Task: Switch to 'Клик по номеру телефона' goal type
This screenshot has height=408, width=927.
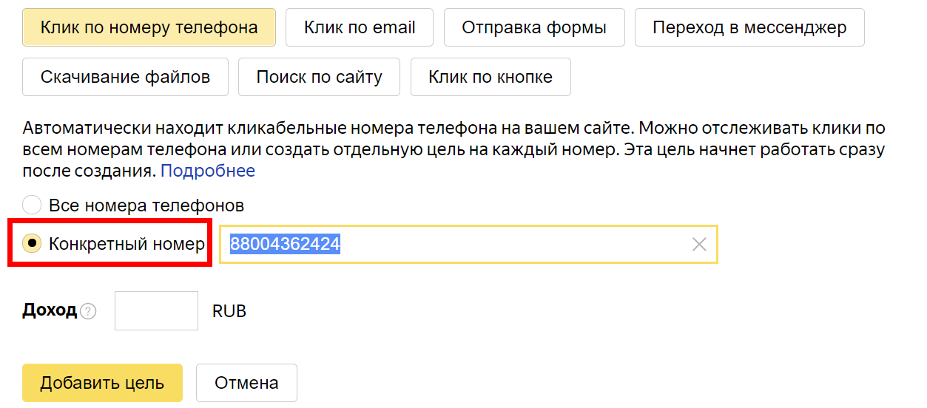Action: (x=149, y=28)
